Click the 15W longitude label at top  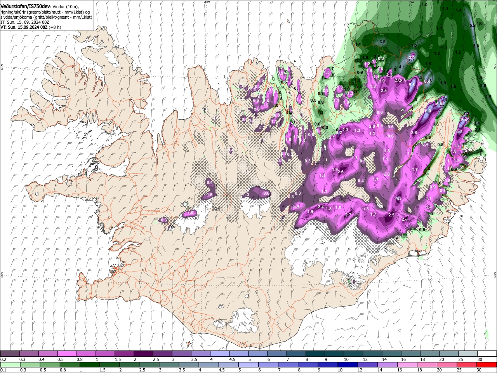point(412,2)
